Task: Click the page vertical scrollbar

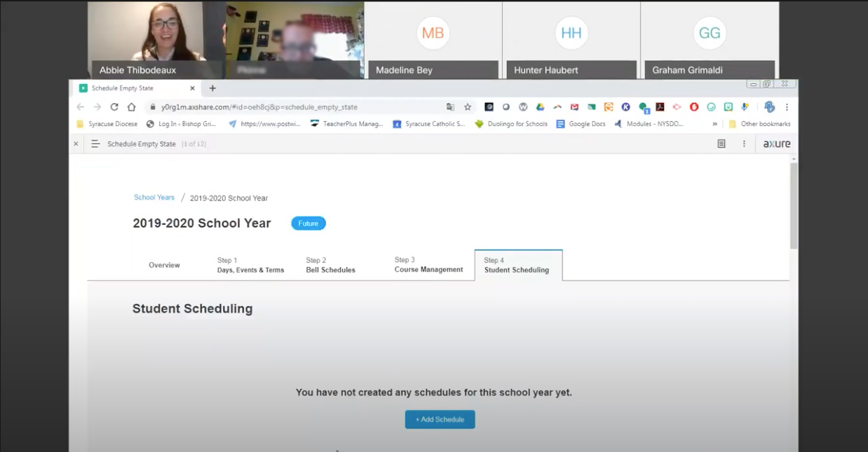Action: coord(794,206)
